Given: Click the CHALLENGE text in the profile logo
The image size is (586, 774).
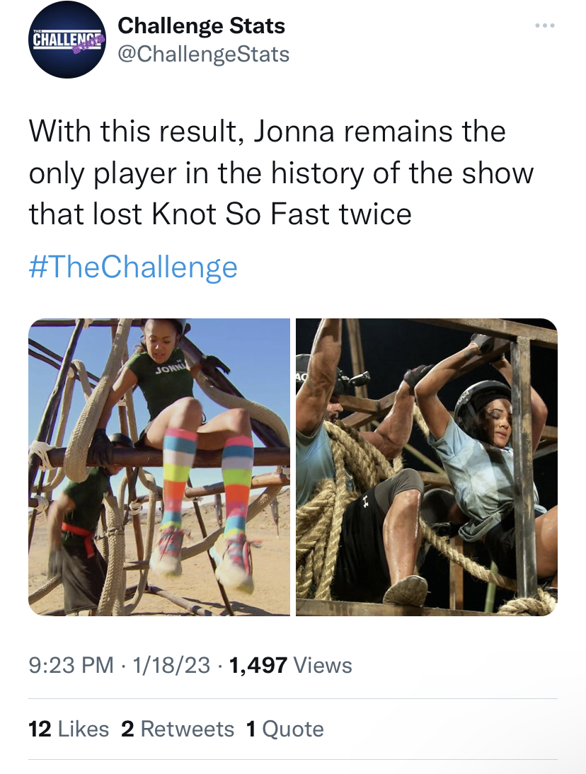Looking at the screenshot, I should coord(67,40).
